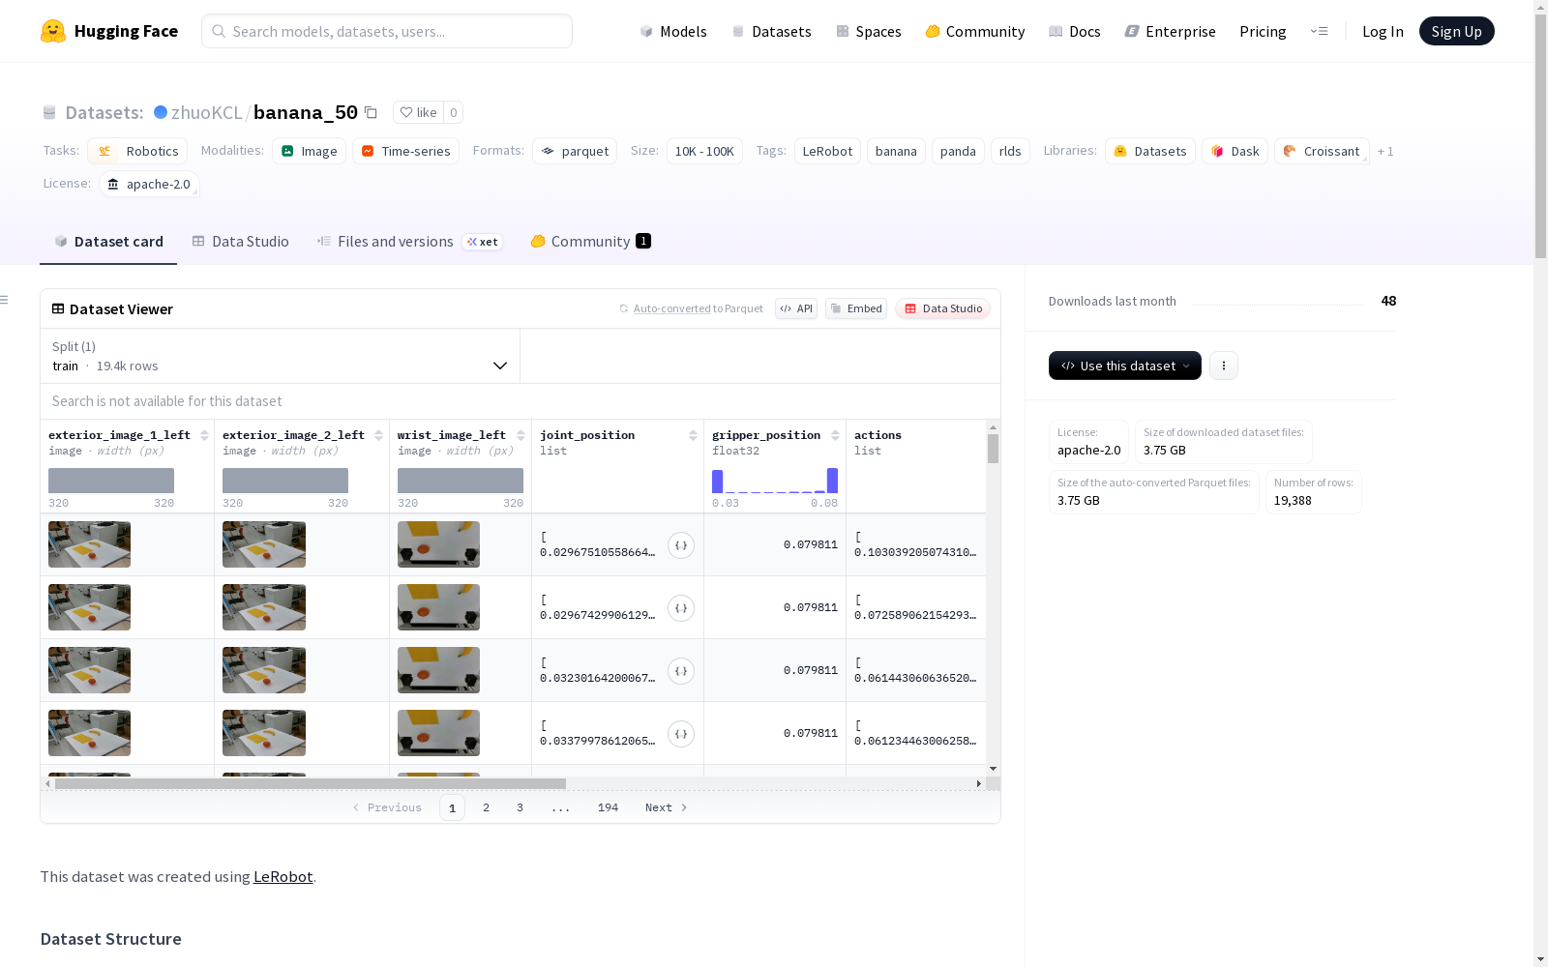This screenshot has height=967, width=1548.
Task: Click the parquet format tag
Action: coord(575,151)
